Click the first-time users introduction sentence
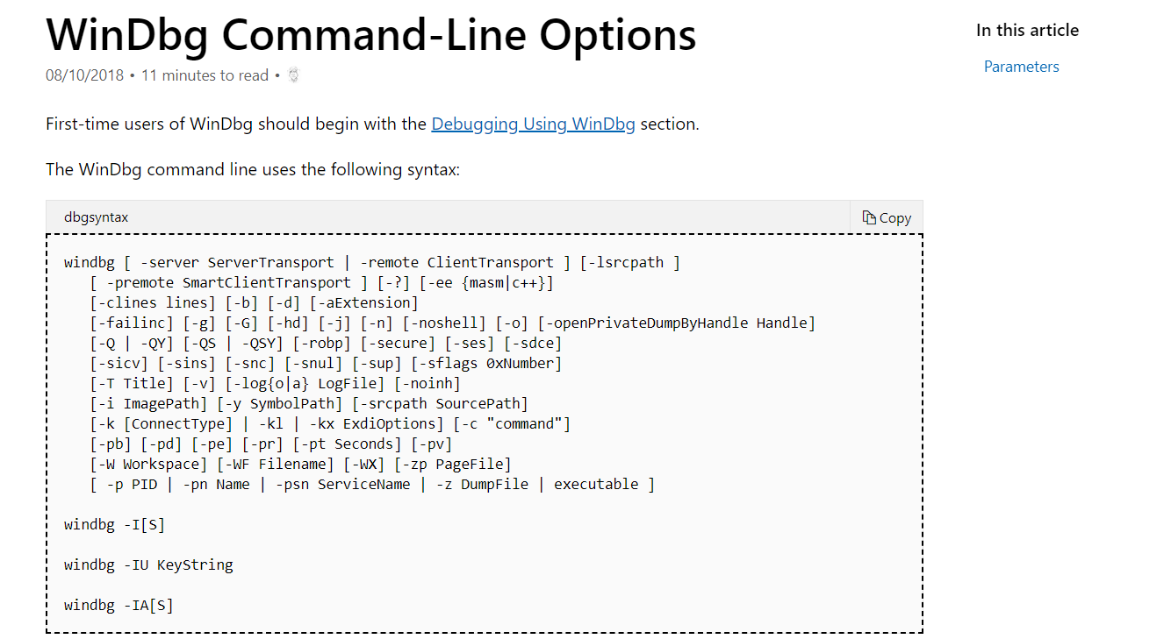 (x=372, y=124)
